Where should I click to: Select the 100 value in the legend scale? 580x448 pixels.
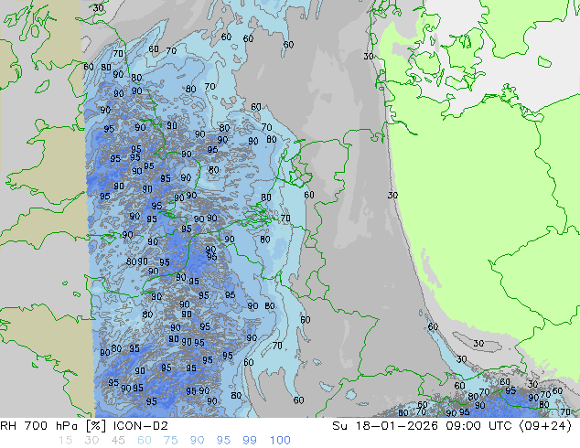pyautogui.click(x=280, y=441)
